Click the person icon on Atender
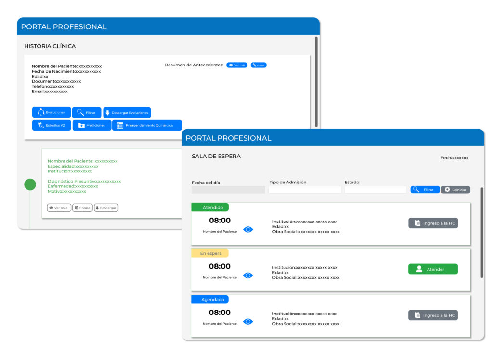This screenshot has height=353, width=493. [419, 269]
